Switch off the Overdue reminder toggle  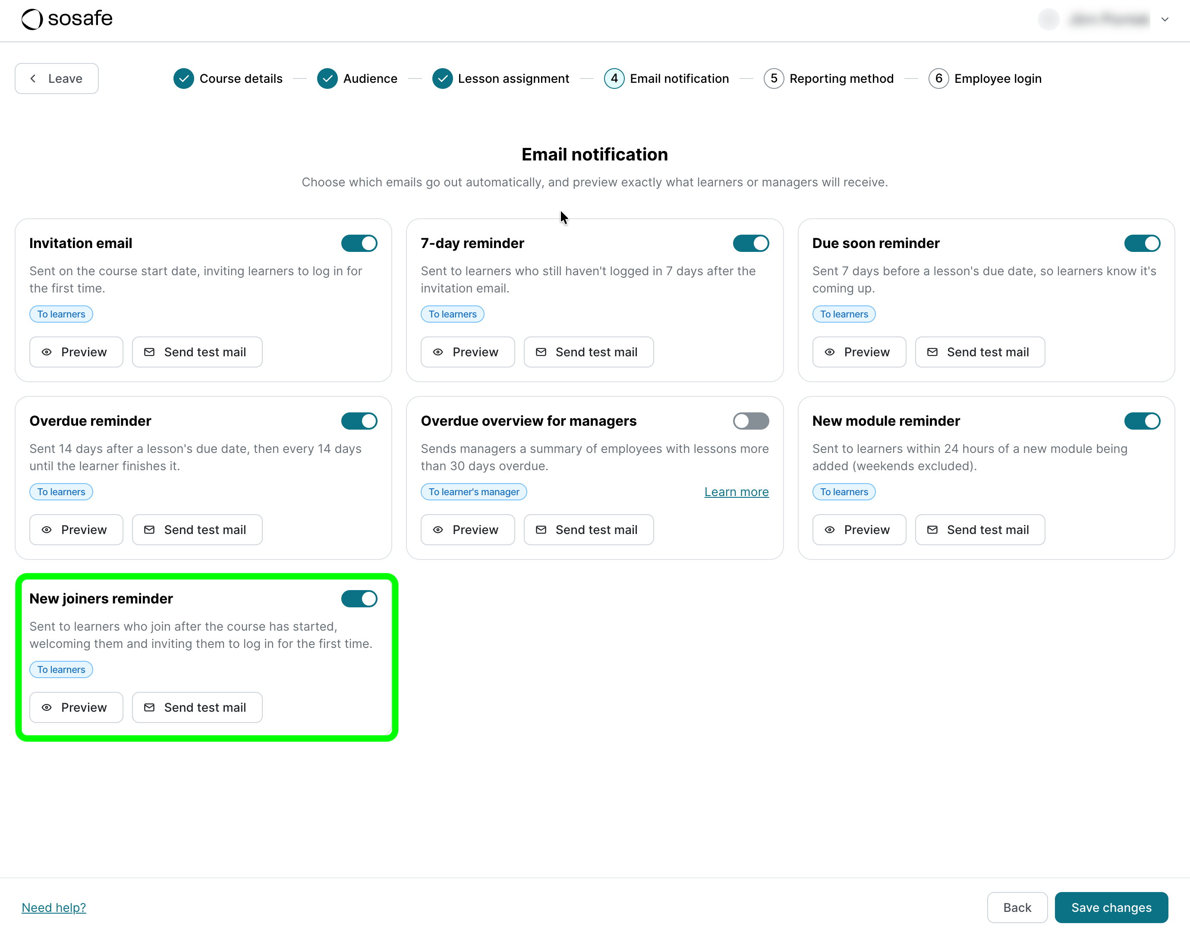point(359,421)
